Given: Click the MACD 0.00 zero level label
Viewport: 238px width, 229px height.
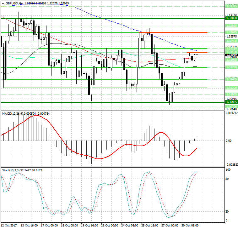Looking at the screenshot, I should click(229, 140).
